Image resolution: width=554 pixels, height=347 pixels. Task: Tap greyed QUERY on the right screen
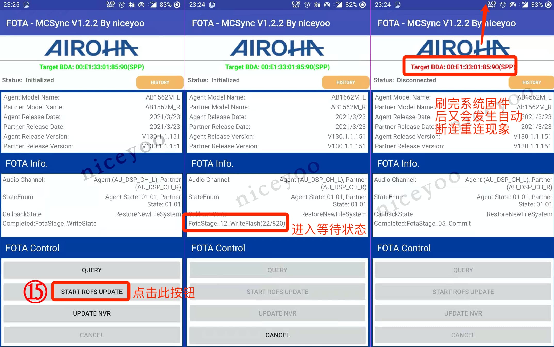pyautogui.click(x=463, y=270)
